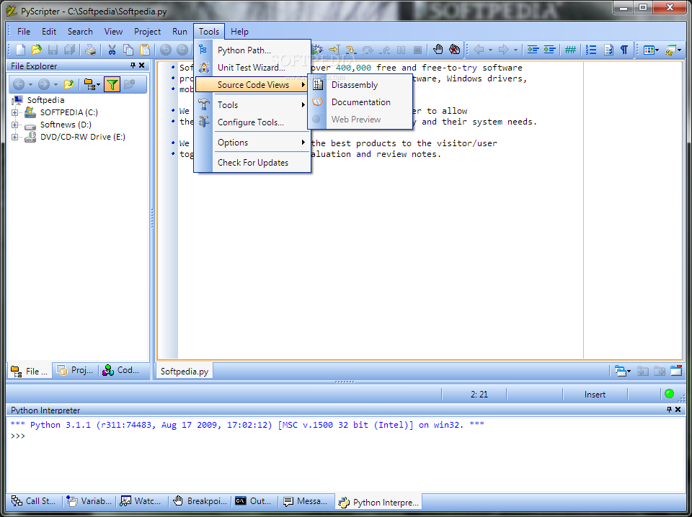Open the Out... panel tab
The image size is (692, 517).
[253, 500]
